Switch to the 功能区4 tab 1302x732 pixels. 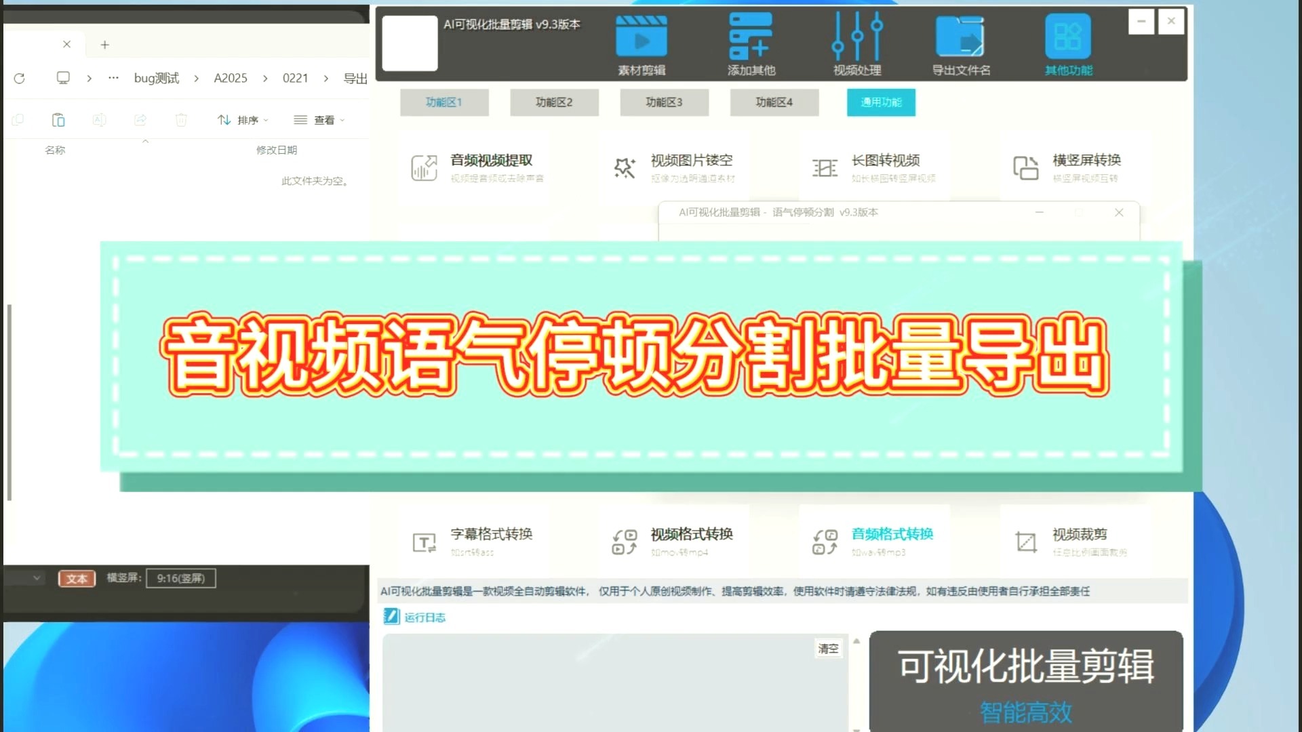click(x=774, y=102)
